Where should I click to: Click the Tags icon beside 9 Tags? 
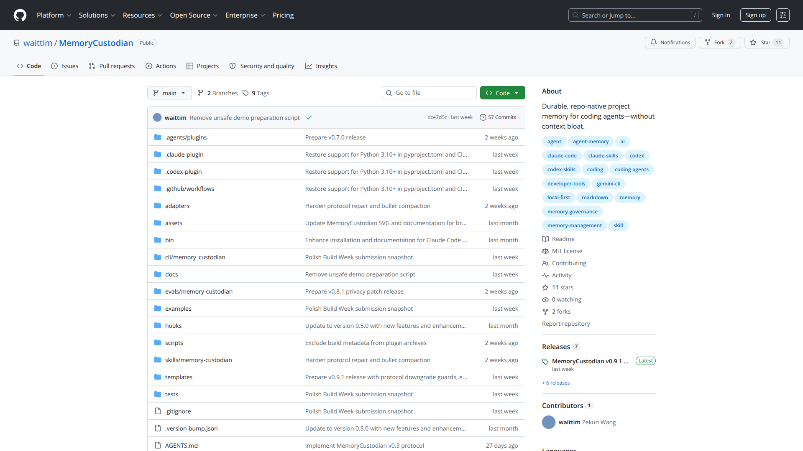coord(246,93)
